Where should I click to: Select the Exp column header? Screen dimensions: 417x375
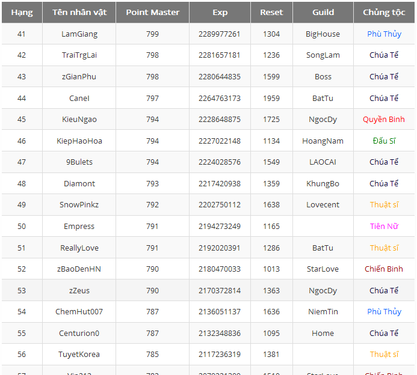[x=220, y=13]
